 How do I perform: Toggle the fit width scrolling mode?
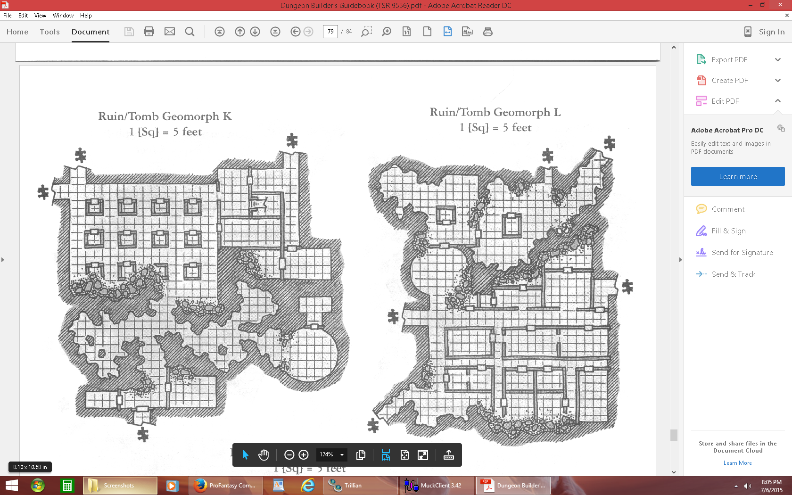[x=386, y=455]
